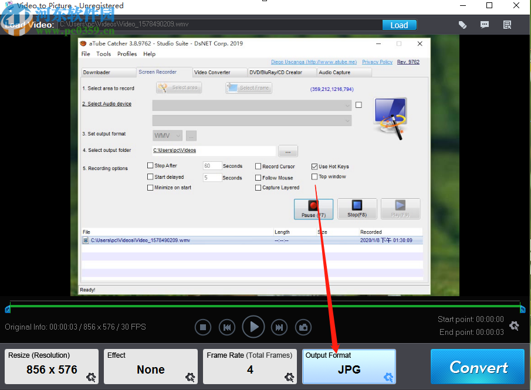Open File menu in aTube Catcher
Image resolution: width=531 pixels, height=390 pixels.
pos(86,54)
